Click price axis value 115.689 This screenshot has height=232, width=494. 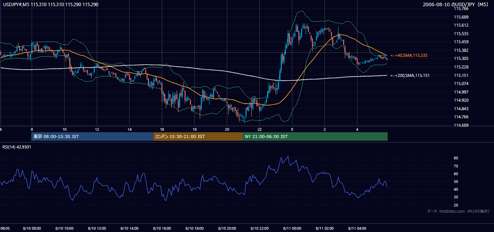tap(461, 17)
